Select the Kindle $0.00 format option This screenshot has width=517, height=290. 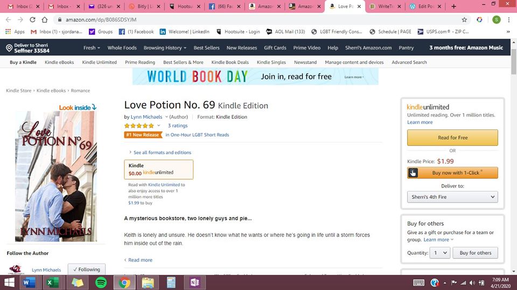pos(158,169)
